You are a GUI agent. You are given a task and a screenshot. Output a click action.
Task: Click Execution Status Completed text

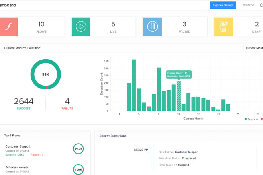[177, 158]
